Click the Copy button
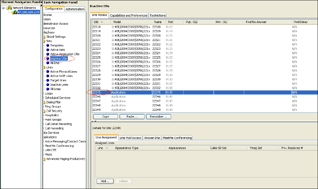Viewport: 318px width, 189px height. 105,117
